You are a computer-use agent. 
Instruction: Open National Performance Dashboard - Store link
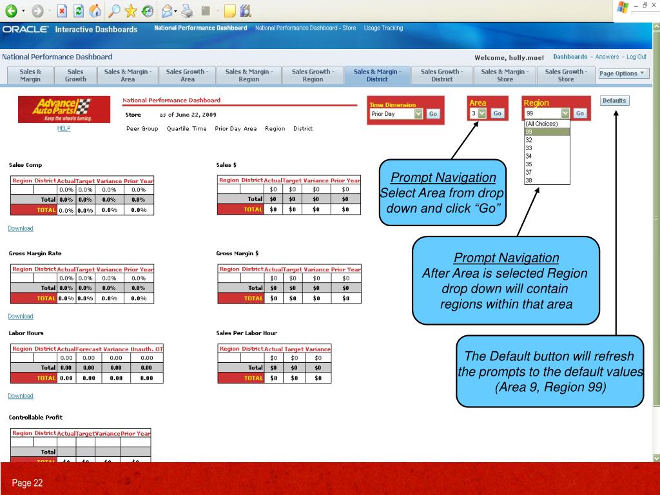pos(305,28)
